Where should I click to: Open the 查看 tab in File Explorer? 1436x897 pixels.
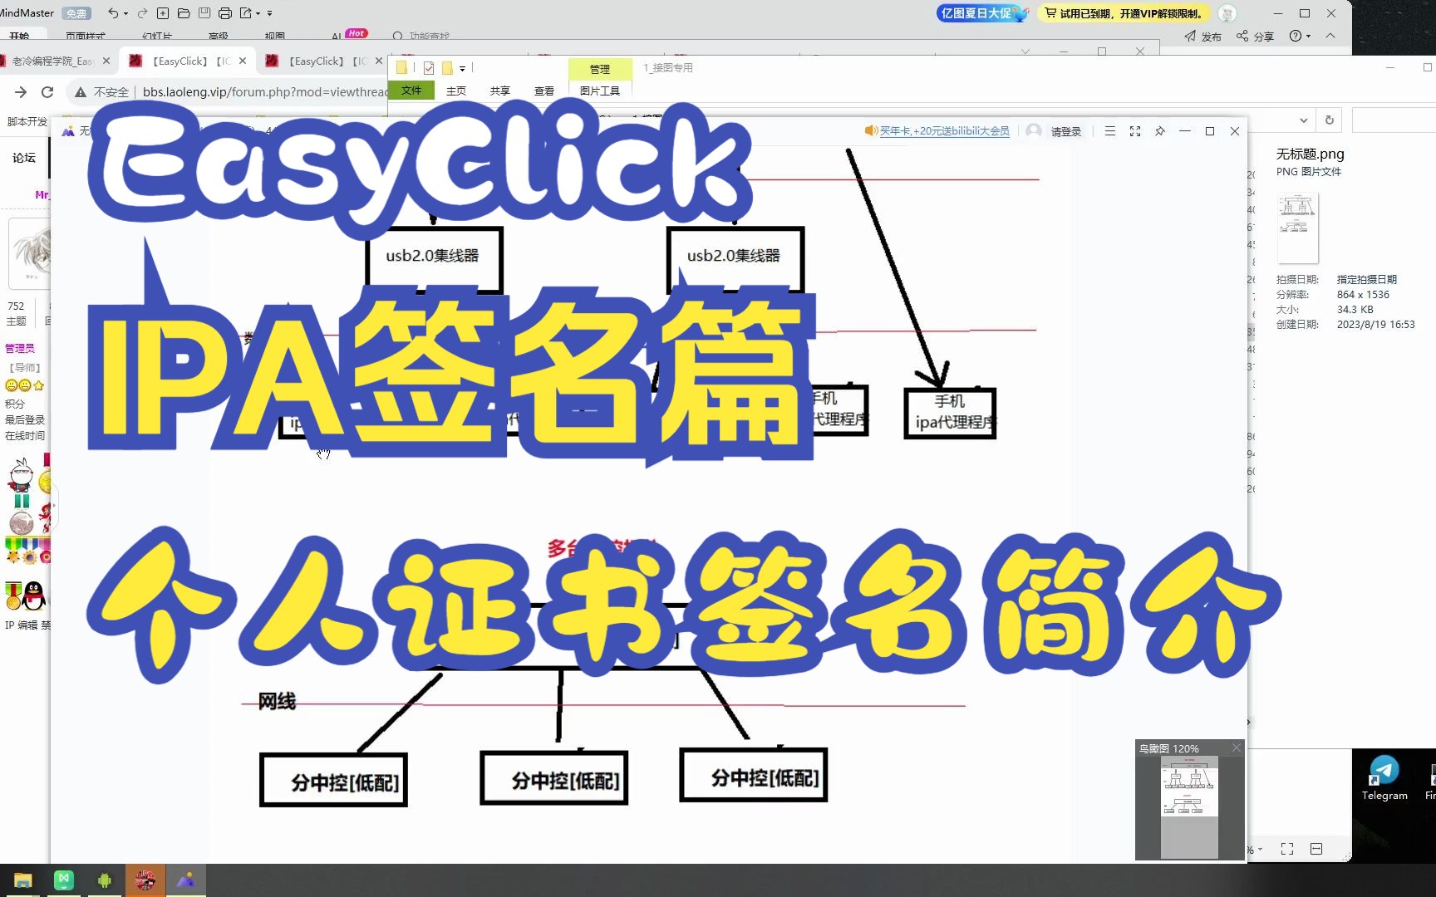click(x=544, y=91)
